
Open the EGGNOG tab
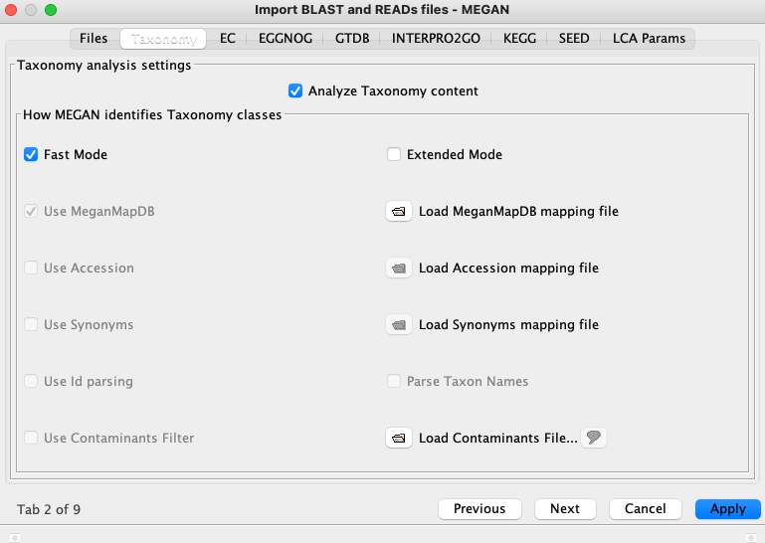pyautogui.click(x=286, y=39)
